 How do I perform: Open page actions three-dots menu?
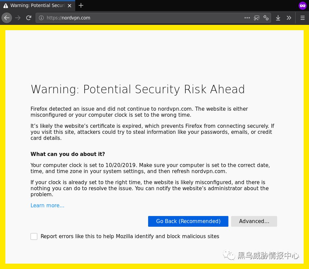tap(247, 18)
